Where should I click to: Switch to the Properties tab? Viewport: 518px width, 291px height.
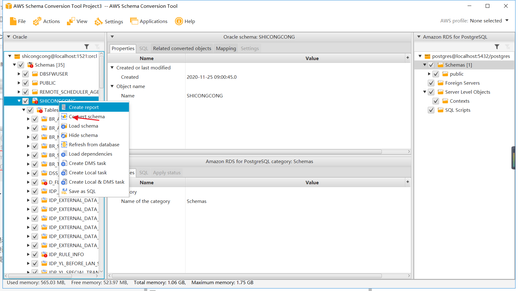point(123,48)
